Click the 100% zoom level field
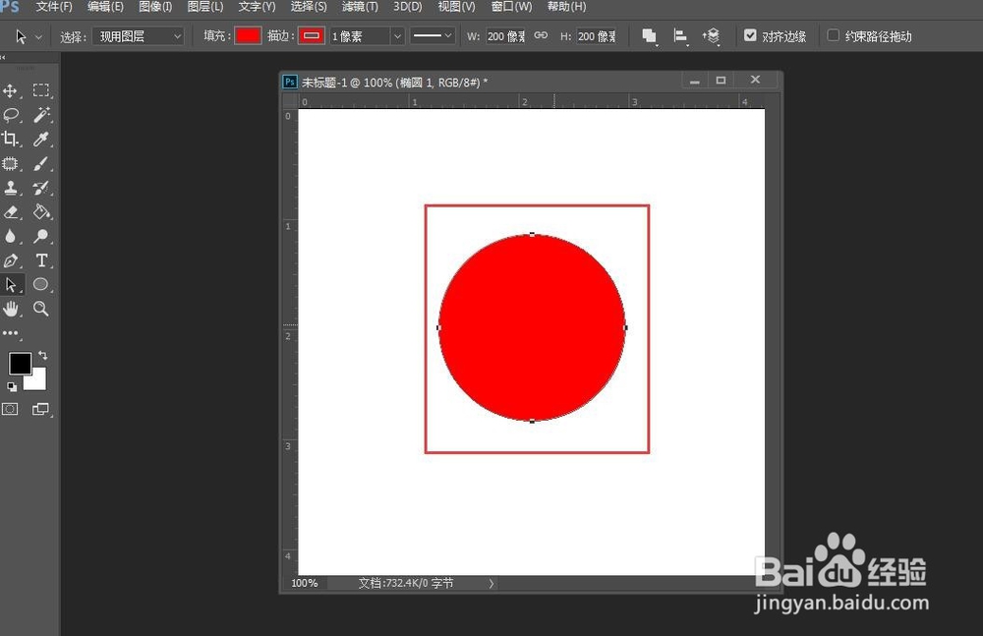The width and height of the screenshot is (983, 636). [304, 583]
